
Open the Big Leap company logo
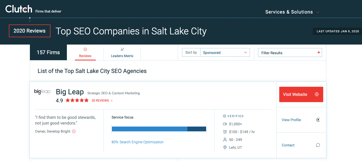[42, 92]
